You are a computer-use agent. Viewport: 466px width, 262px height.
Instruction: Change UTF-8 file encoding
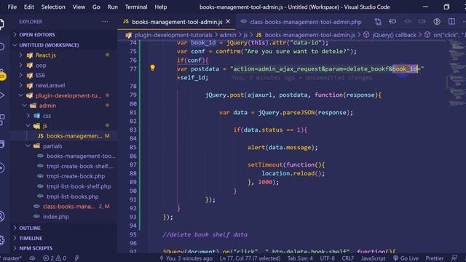(327, 258)
